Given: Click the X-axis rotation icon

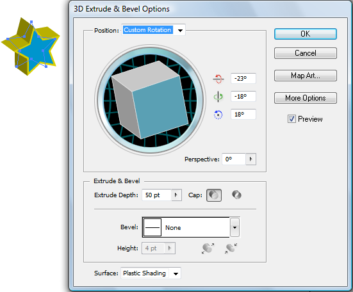Looking at the screenshot, I should pos(218,79).
